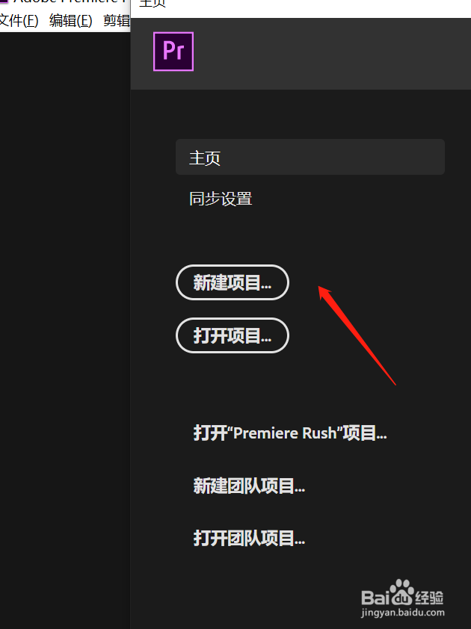
Task: Click the red arrow annotation
Action: (x=357, y=335)
